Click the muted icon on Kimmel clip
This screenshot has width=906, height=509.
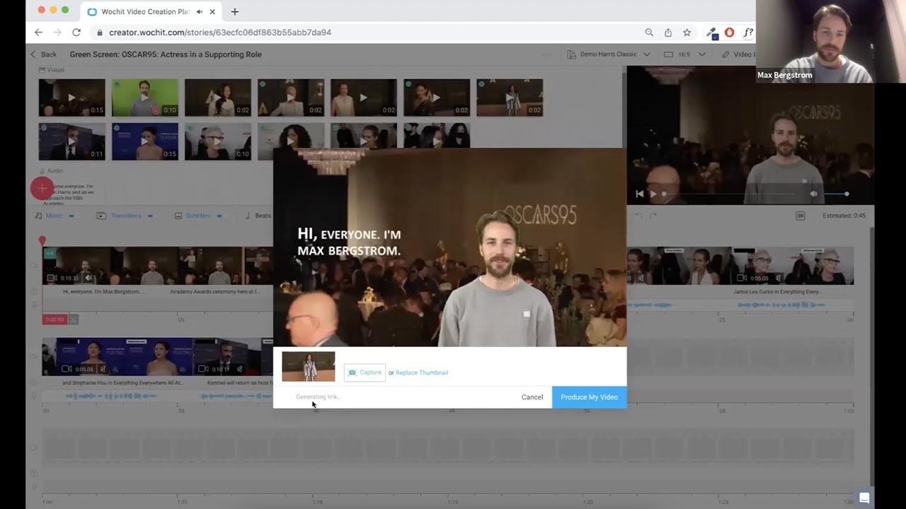[240, 368]
